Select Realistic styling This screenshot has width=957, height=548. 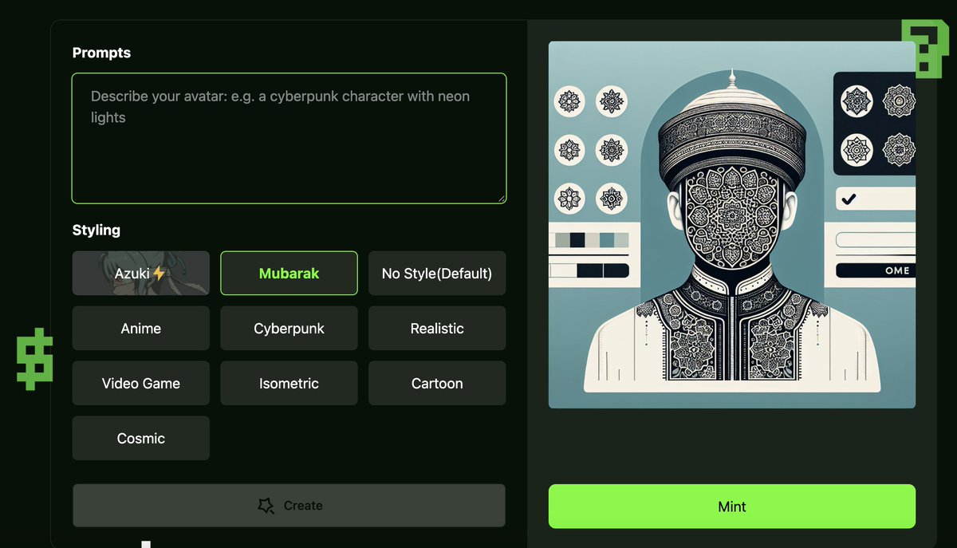click(x=437, y=329)
